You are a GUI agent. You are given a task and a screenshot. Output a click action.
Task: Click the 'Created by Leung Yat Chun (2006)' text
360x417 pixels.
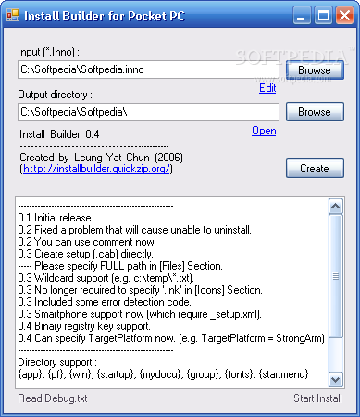101,158
